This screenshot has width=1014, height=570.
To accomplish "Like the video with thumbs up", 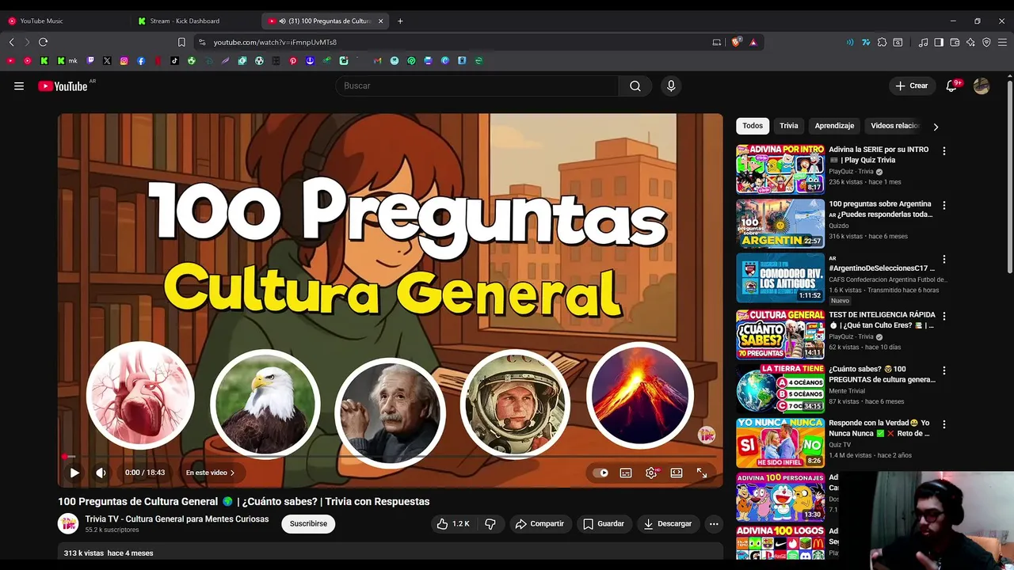I will pyautogui.click(x=453, y=523).
